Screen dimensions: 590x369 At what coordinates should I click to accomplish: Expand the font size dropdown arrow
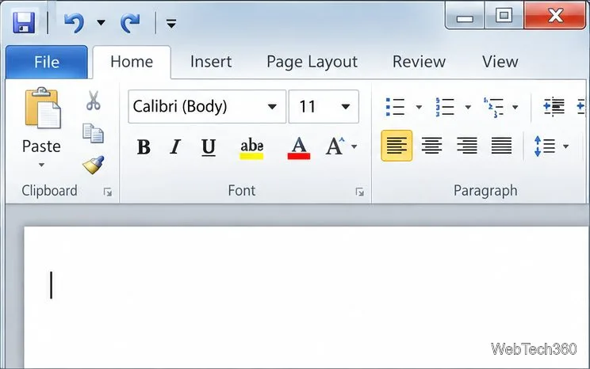(x=346, y=107)
